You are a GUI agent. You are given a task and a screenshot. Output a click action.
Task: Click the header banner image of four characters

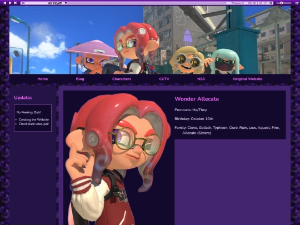[150, 40]
